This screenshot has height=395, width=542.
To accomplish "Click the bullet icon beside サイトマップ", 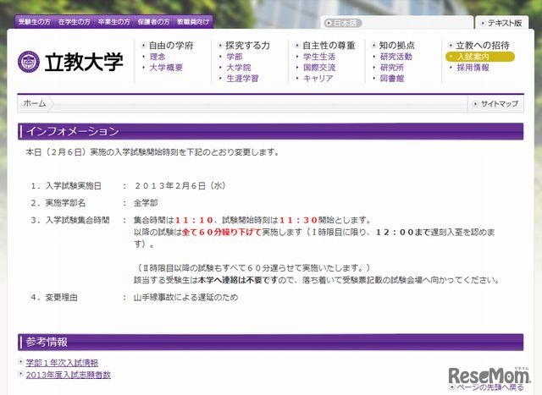I will tap(476, 103).
